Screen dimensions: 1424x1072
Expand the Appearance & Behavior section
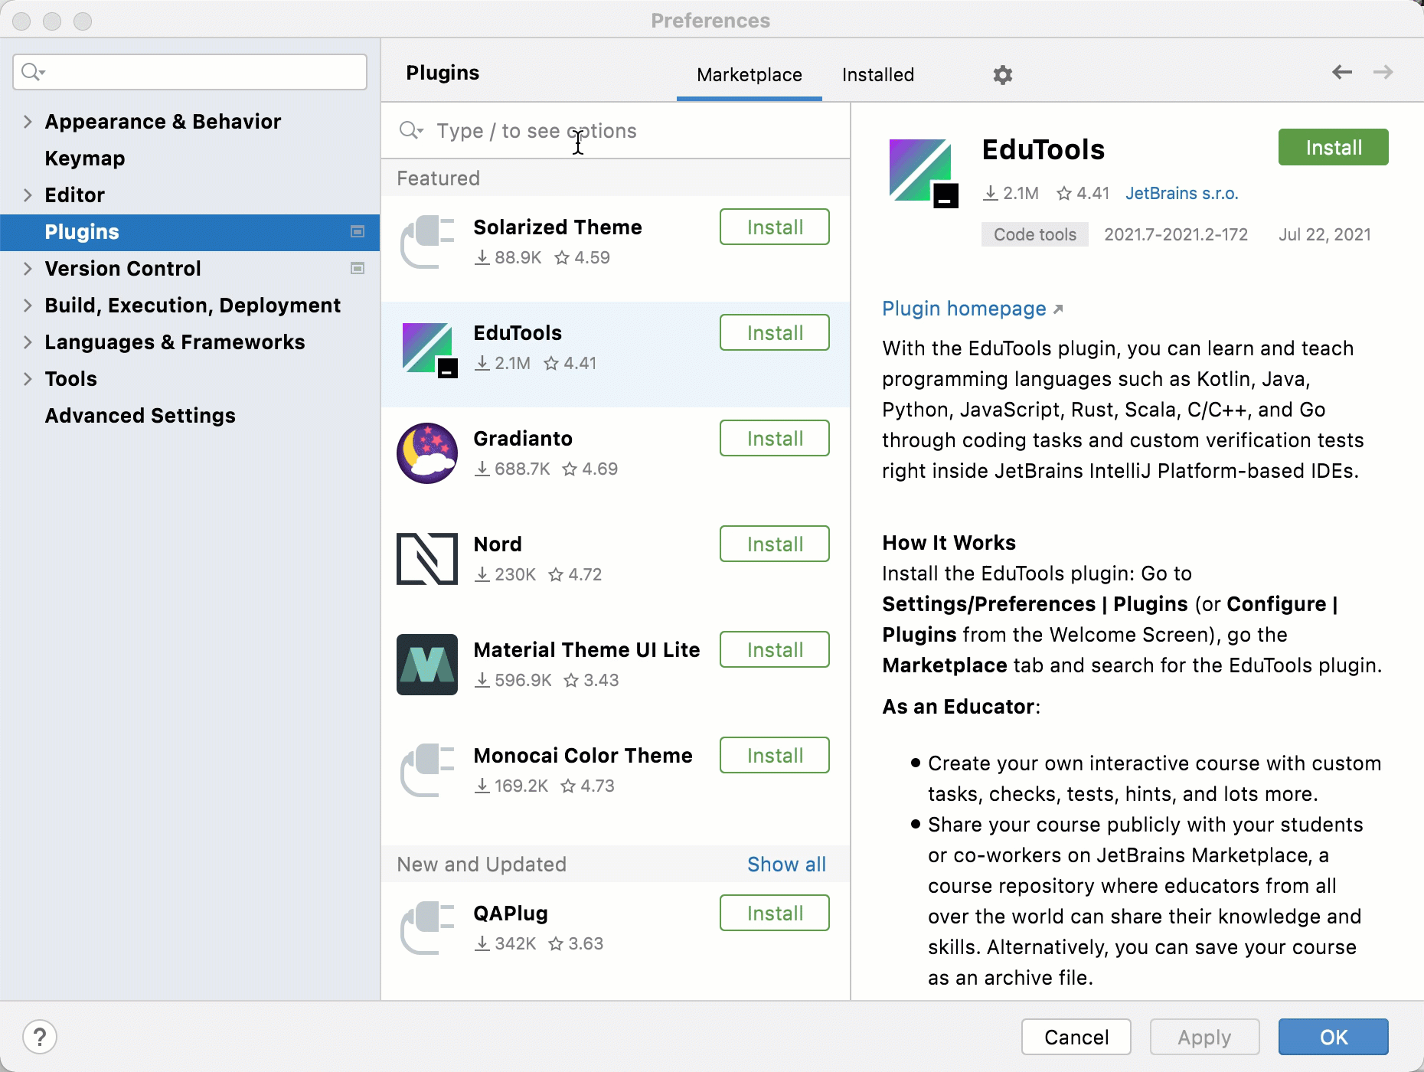(27, 121)
